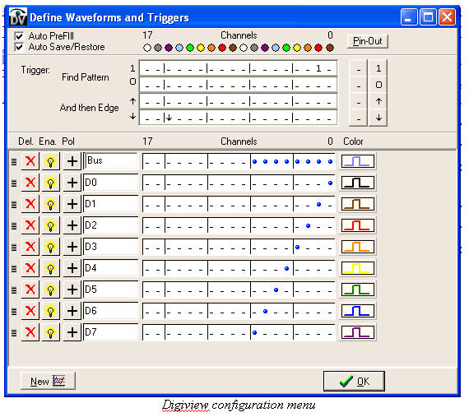Viewport: 469px width, 417px height.
Task: Click the OK button with green checkmark
Action: click(x=354, y=381)
